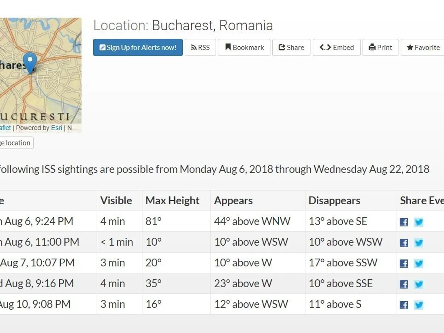Open the RSS feed
Screen dimensions: 444x333
(x=200, y=47)
